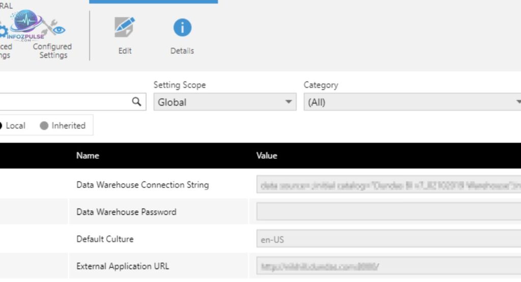
Task: Select the External Application URL row
Action: click(260, 266)
